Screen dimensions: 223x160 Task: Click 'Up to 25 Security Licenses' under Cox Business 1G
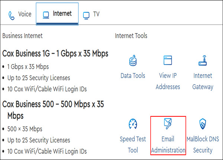pos(39,78)
